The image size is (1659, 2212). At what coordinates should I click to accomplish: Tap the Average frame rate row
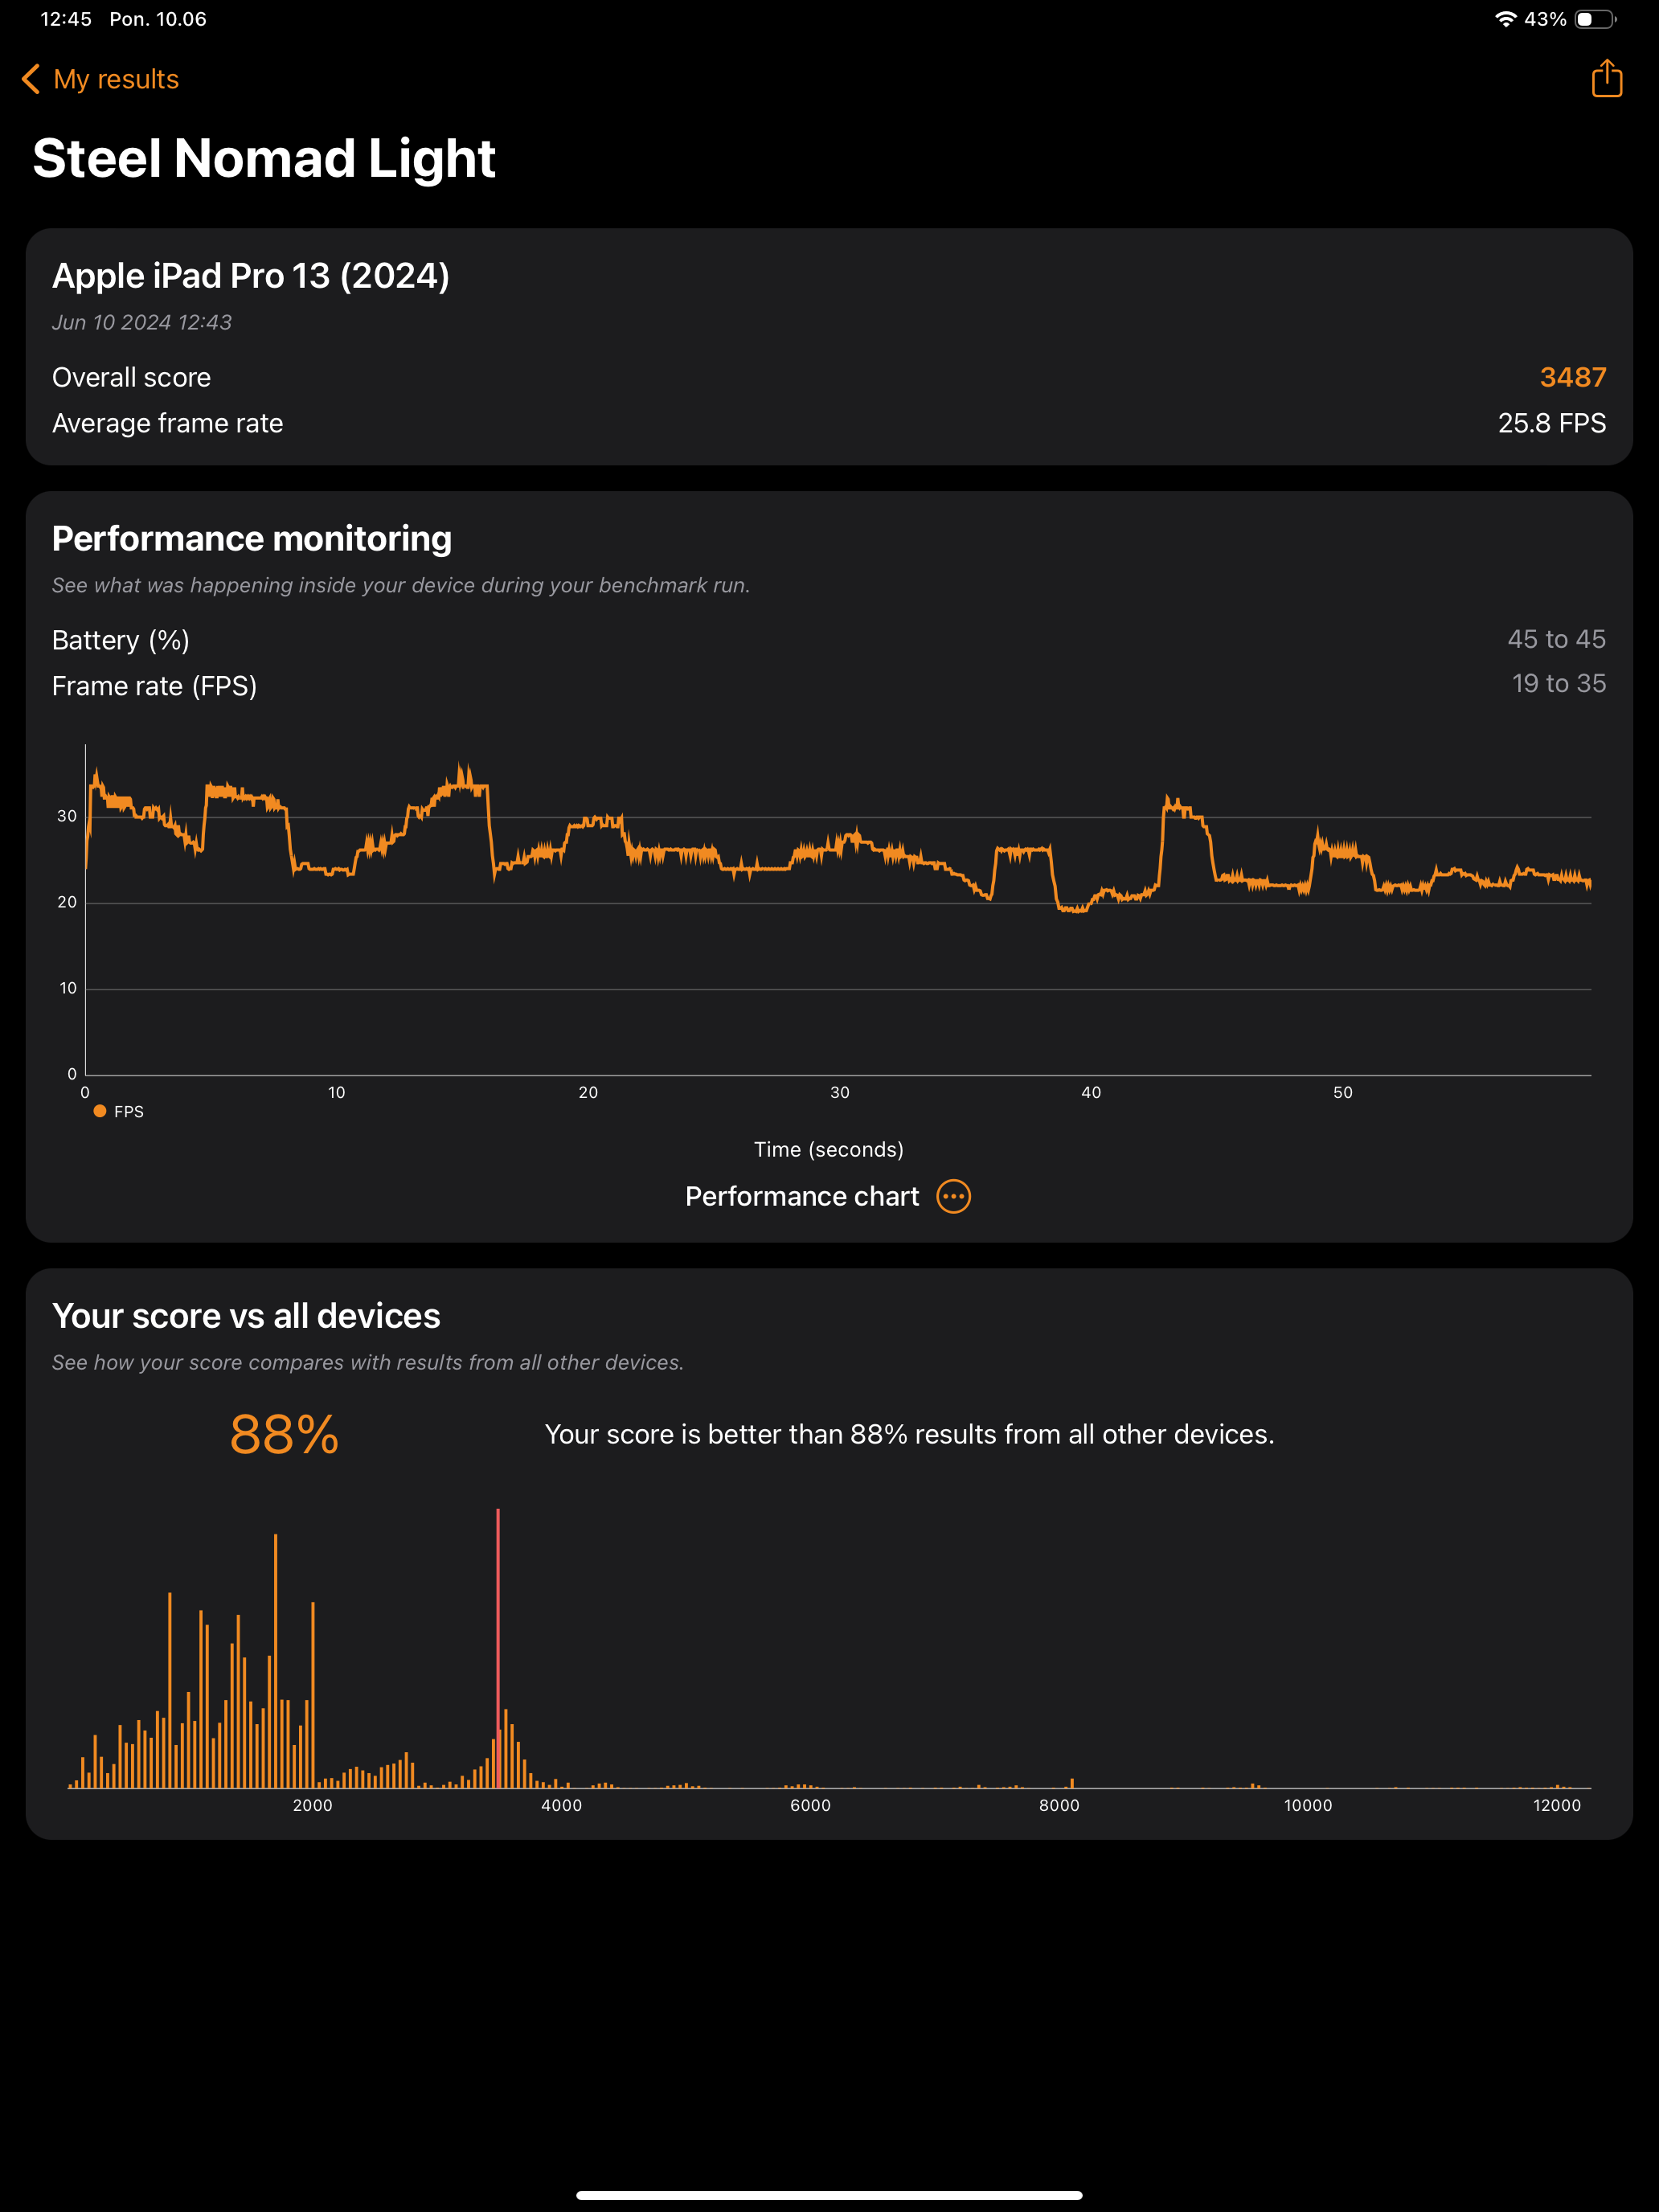click(167, 423)
